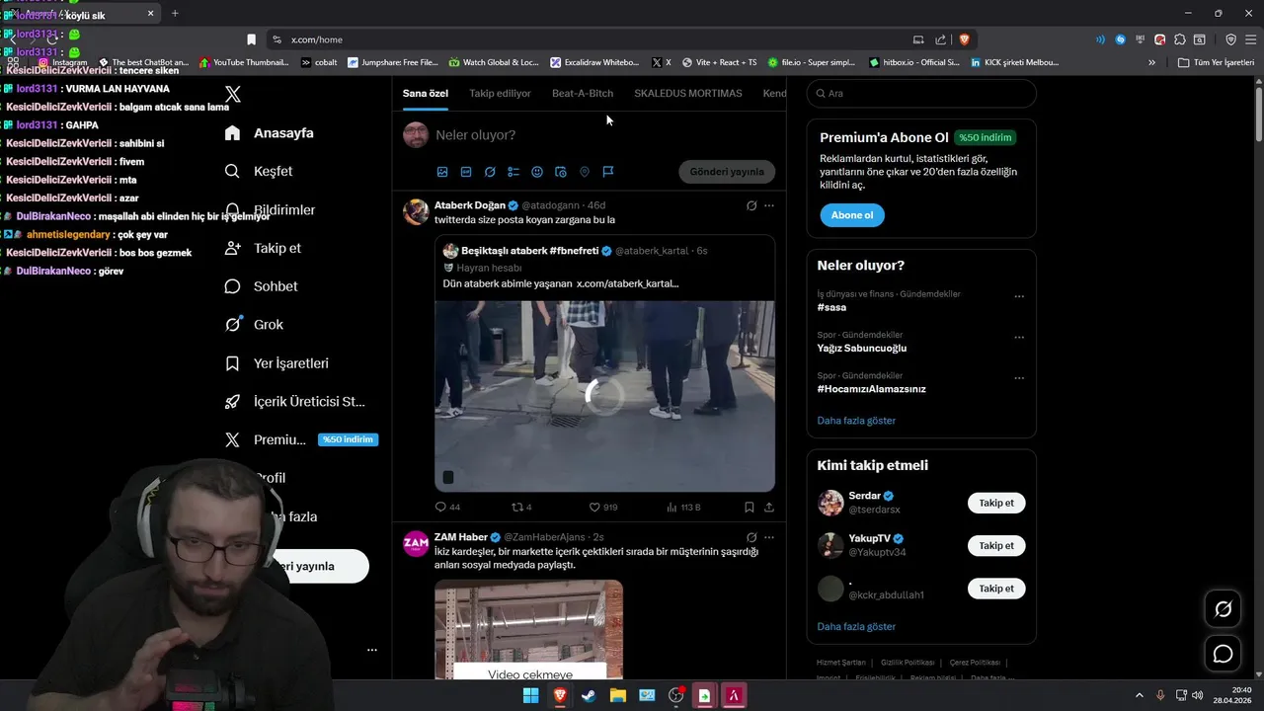
Task: Open Premium with %50 indirim badge
Action: click(x=301, y=439)
